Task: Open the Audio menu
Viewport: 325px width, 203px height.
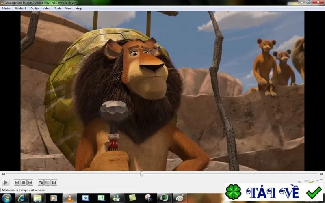Action: coord(35,8)
